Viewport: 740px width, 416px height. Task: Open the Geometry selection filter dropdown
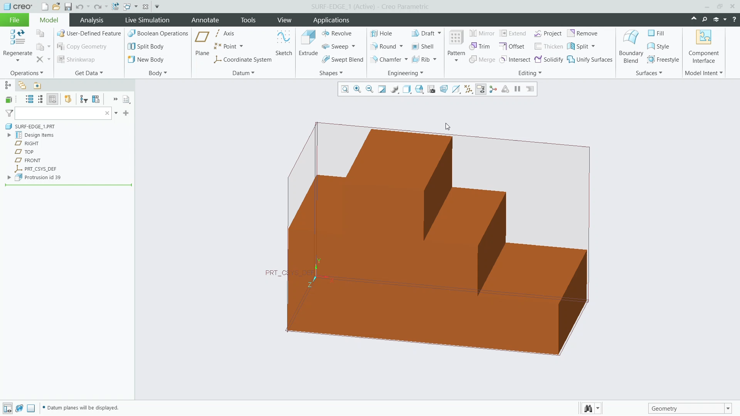click(x=728, y=409)
